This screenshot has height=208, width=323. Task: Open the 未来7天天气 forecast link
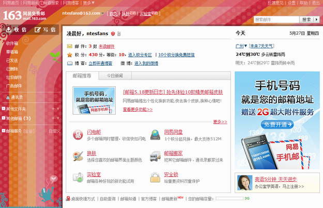pyautogui.click(x=262, y=46)
